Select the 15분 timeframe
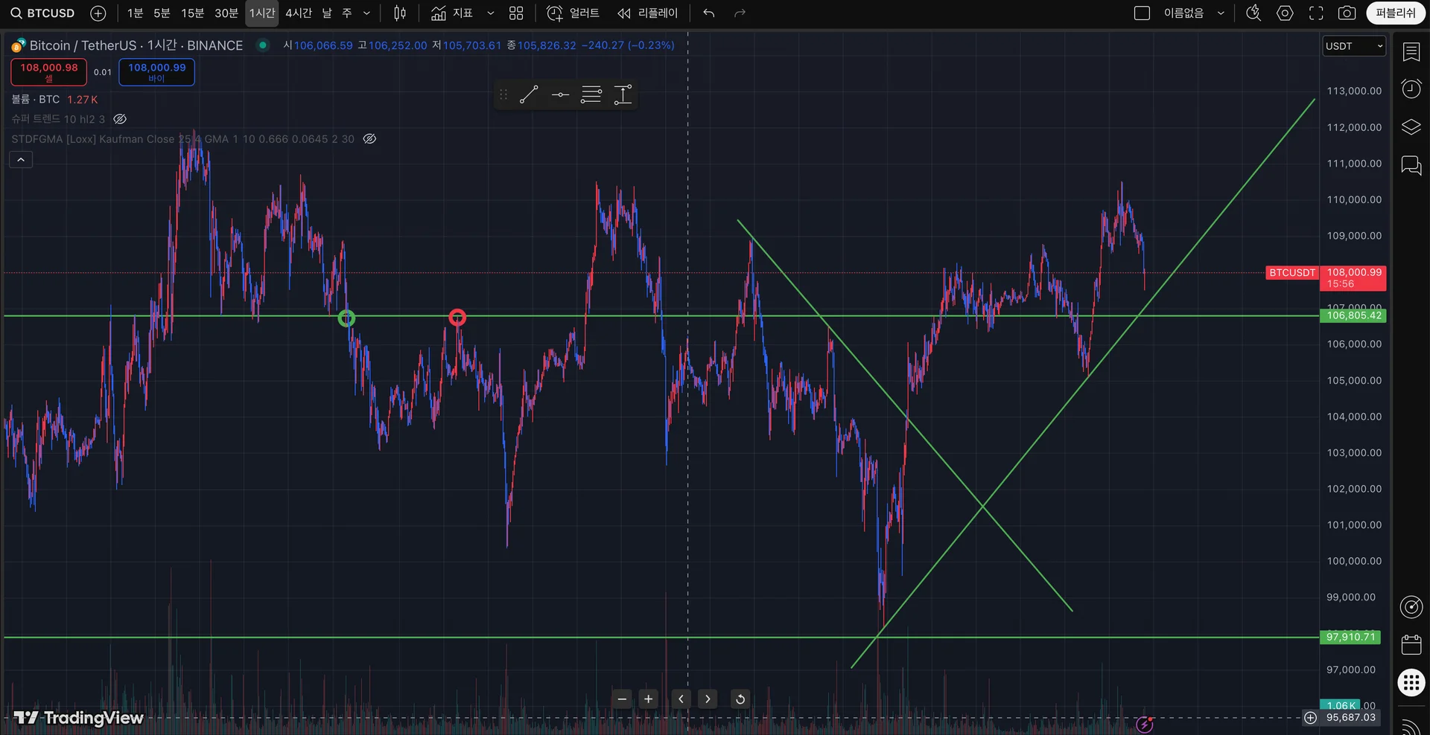 [x=192, y=13]
